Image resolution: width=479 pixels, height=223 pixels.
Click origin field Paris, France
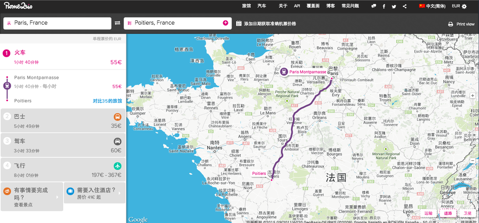(57, 23)
